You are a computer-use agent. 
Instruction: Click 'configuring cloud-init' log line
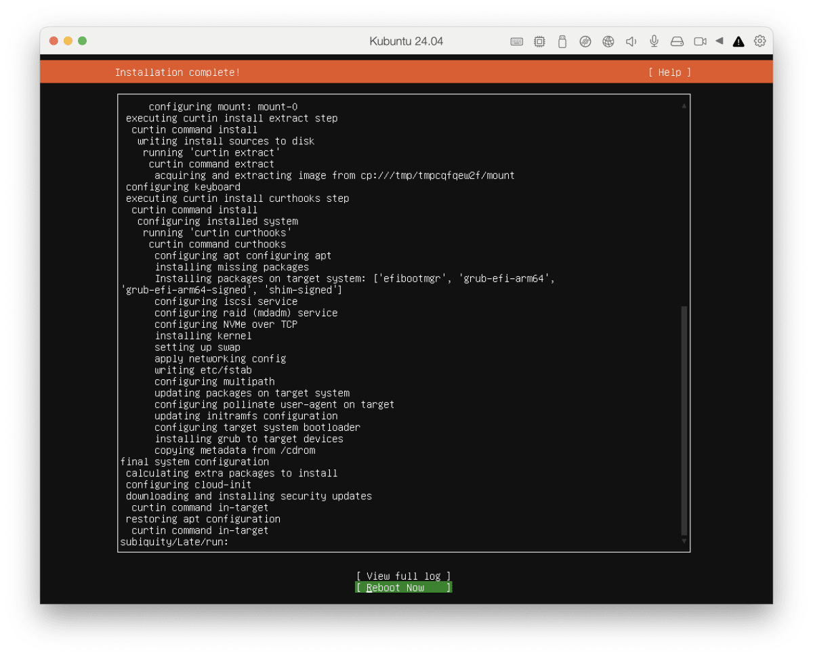click(188, 485)
